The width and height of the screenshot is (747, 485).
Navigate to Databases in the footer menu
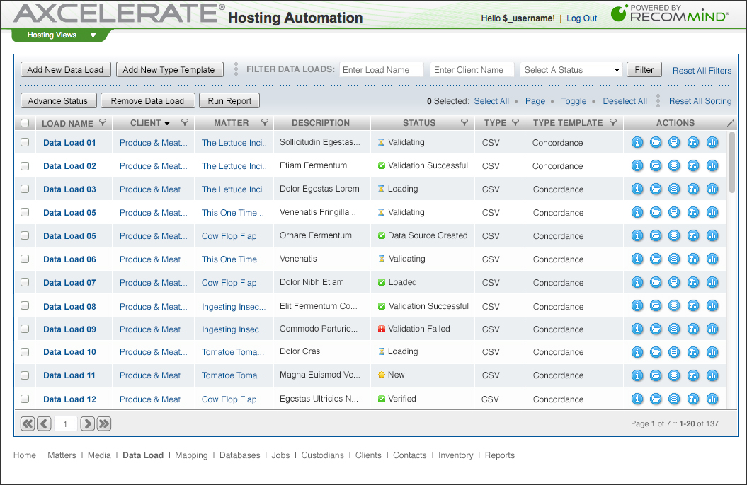pos(239,455)
